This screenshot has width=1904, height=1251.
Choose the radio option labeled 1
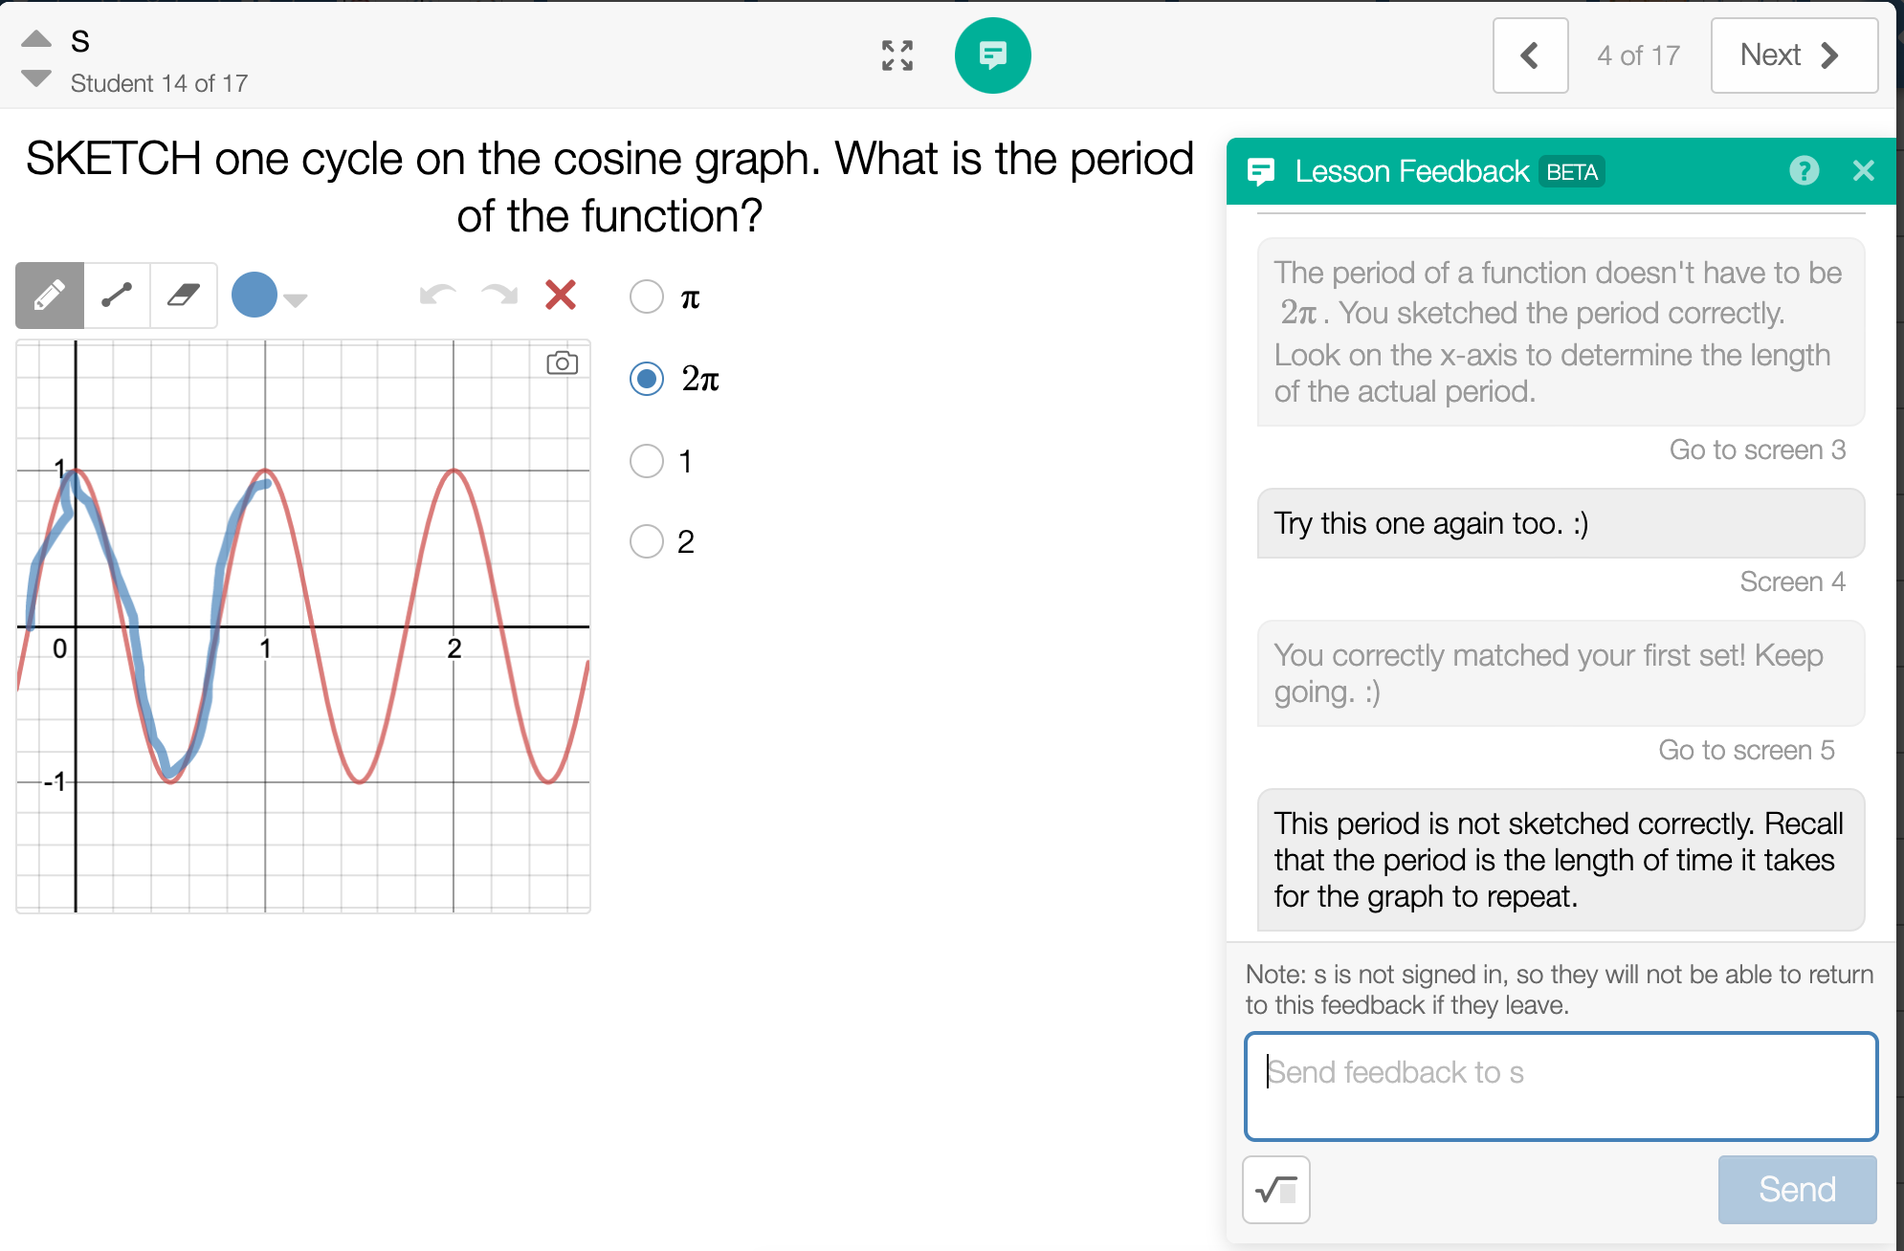pos(647,461)
